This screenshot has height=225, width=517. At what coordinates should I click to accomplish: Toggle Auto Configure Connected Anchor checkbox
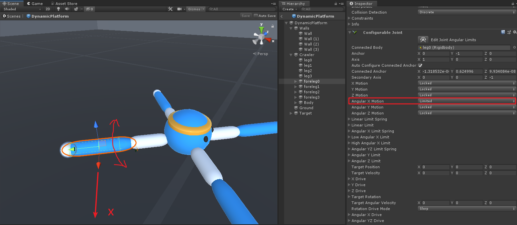pos(420,65)
